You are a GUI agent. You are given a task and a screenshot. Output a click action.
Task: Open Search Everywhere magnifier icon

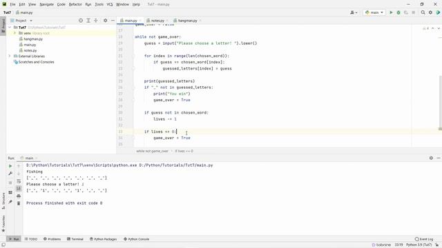tap(423, 12)
